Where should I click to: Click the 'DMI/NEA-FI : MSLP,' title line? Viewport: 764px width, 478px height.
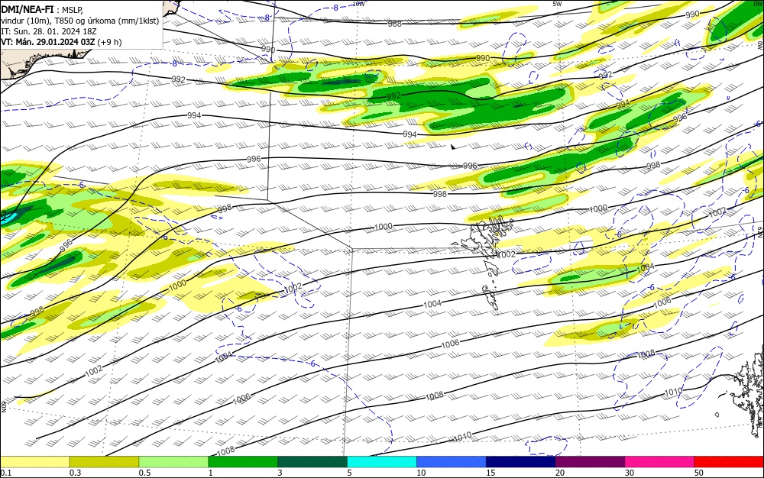point(42,10)
